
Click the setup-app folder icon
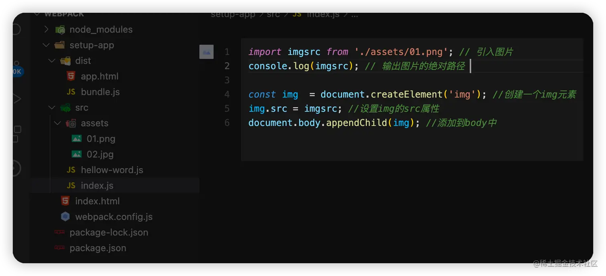click(x=60, y=45)
